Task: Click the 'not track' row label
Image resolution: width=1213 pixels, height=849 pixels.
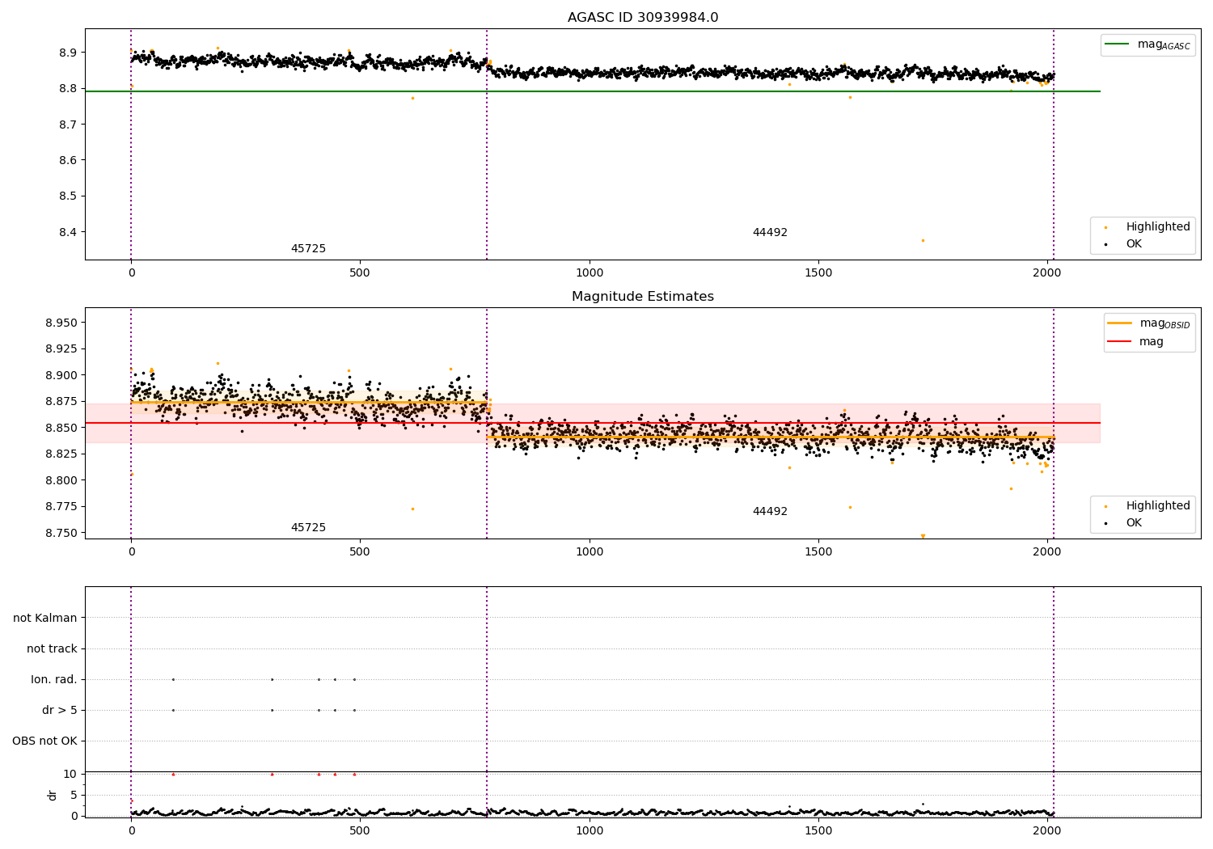Action: [x=52, y=648]
